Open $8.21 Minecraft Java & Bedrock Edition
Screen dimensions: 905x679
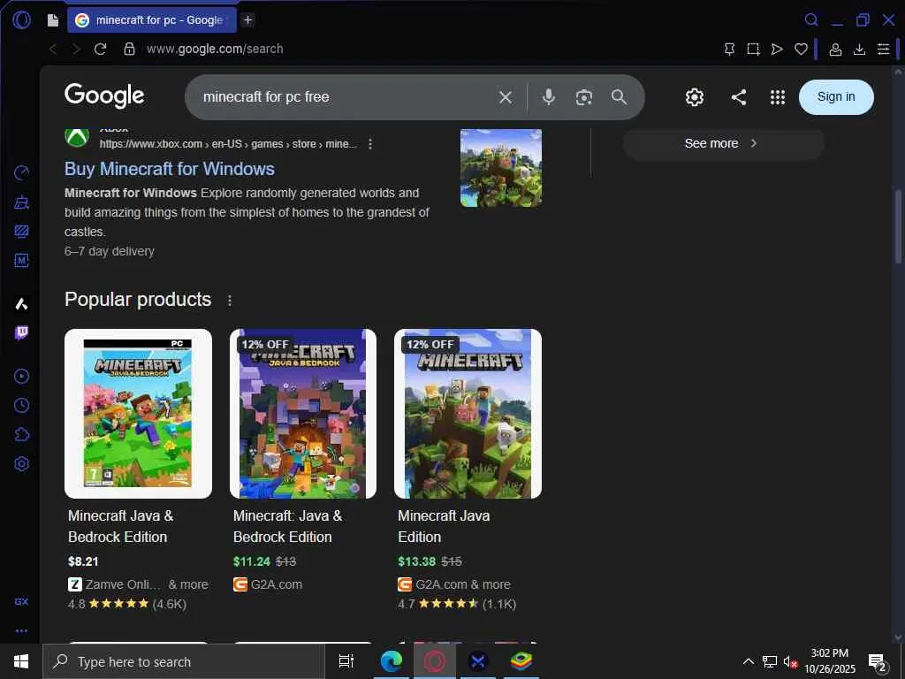click(120, 526)
